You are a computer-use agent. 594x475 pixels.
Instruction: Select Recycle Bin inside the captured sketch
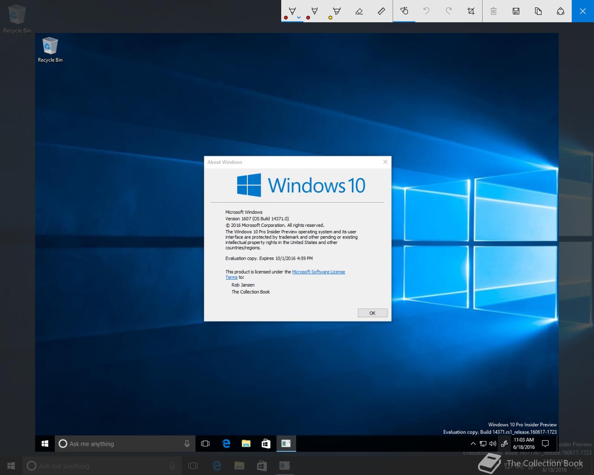(x=50, y=50)
